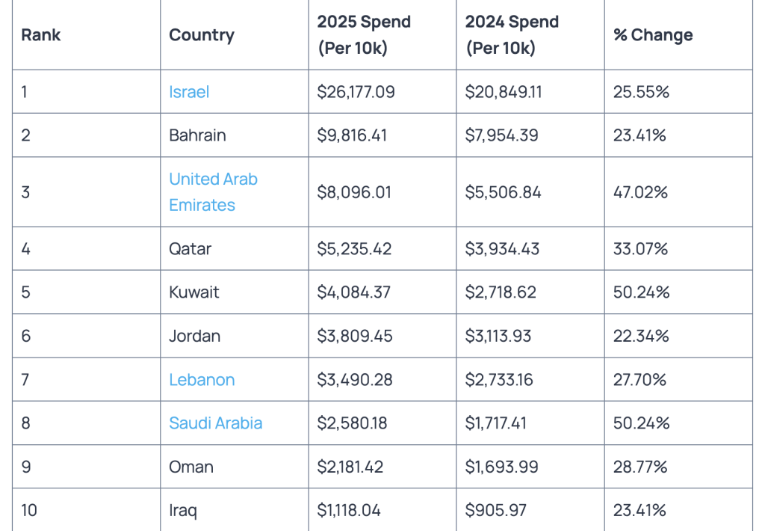Select the 47.02% change cell
765x531 pixels.
[640, 192]
